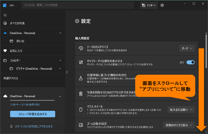Click the heart favorites icon
The width and height of the screenshot is (208, 134).
5,51
